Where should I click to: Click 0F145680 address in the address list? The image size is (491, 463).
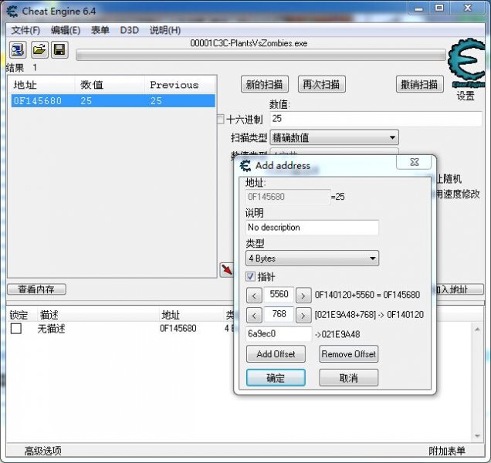click(178, 329)
